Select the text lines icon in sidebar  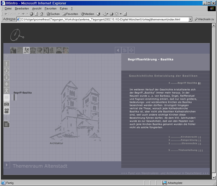6,97
